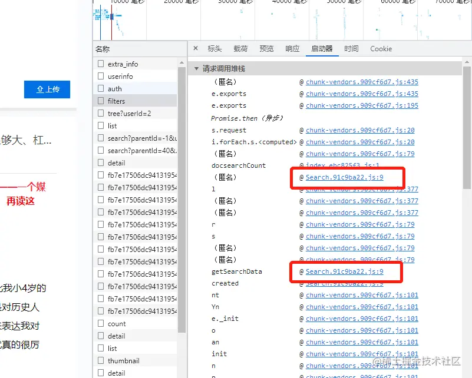Open Search.91c9ba22.js:9 link beside getSearchData
The width and height of the screenshot is (472, 378).
point(344,271)
